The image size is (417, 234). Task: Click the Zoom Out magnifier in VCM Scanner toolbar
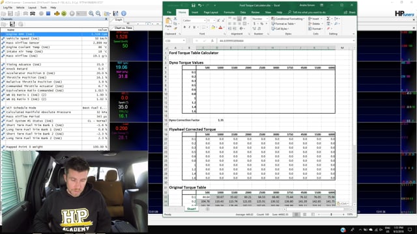98,13
